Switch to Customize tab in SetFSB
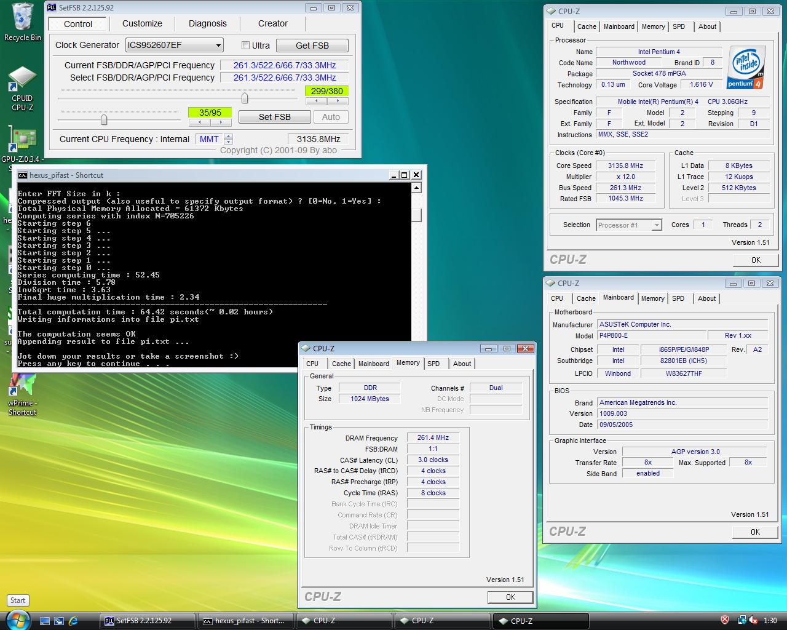The width and height of the screenshot is (787, 630). coord(142,23)
